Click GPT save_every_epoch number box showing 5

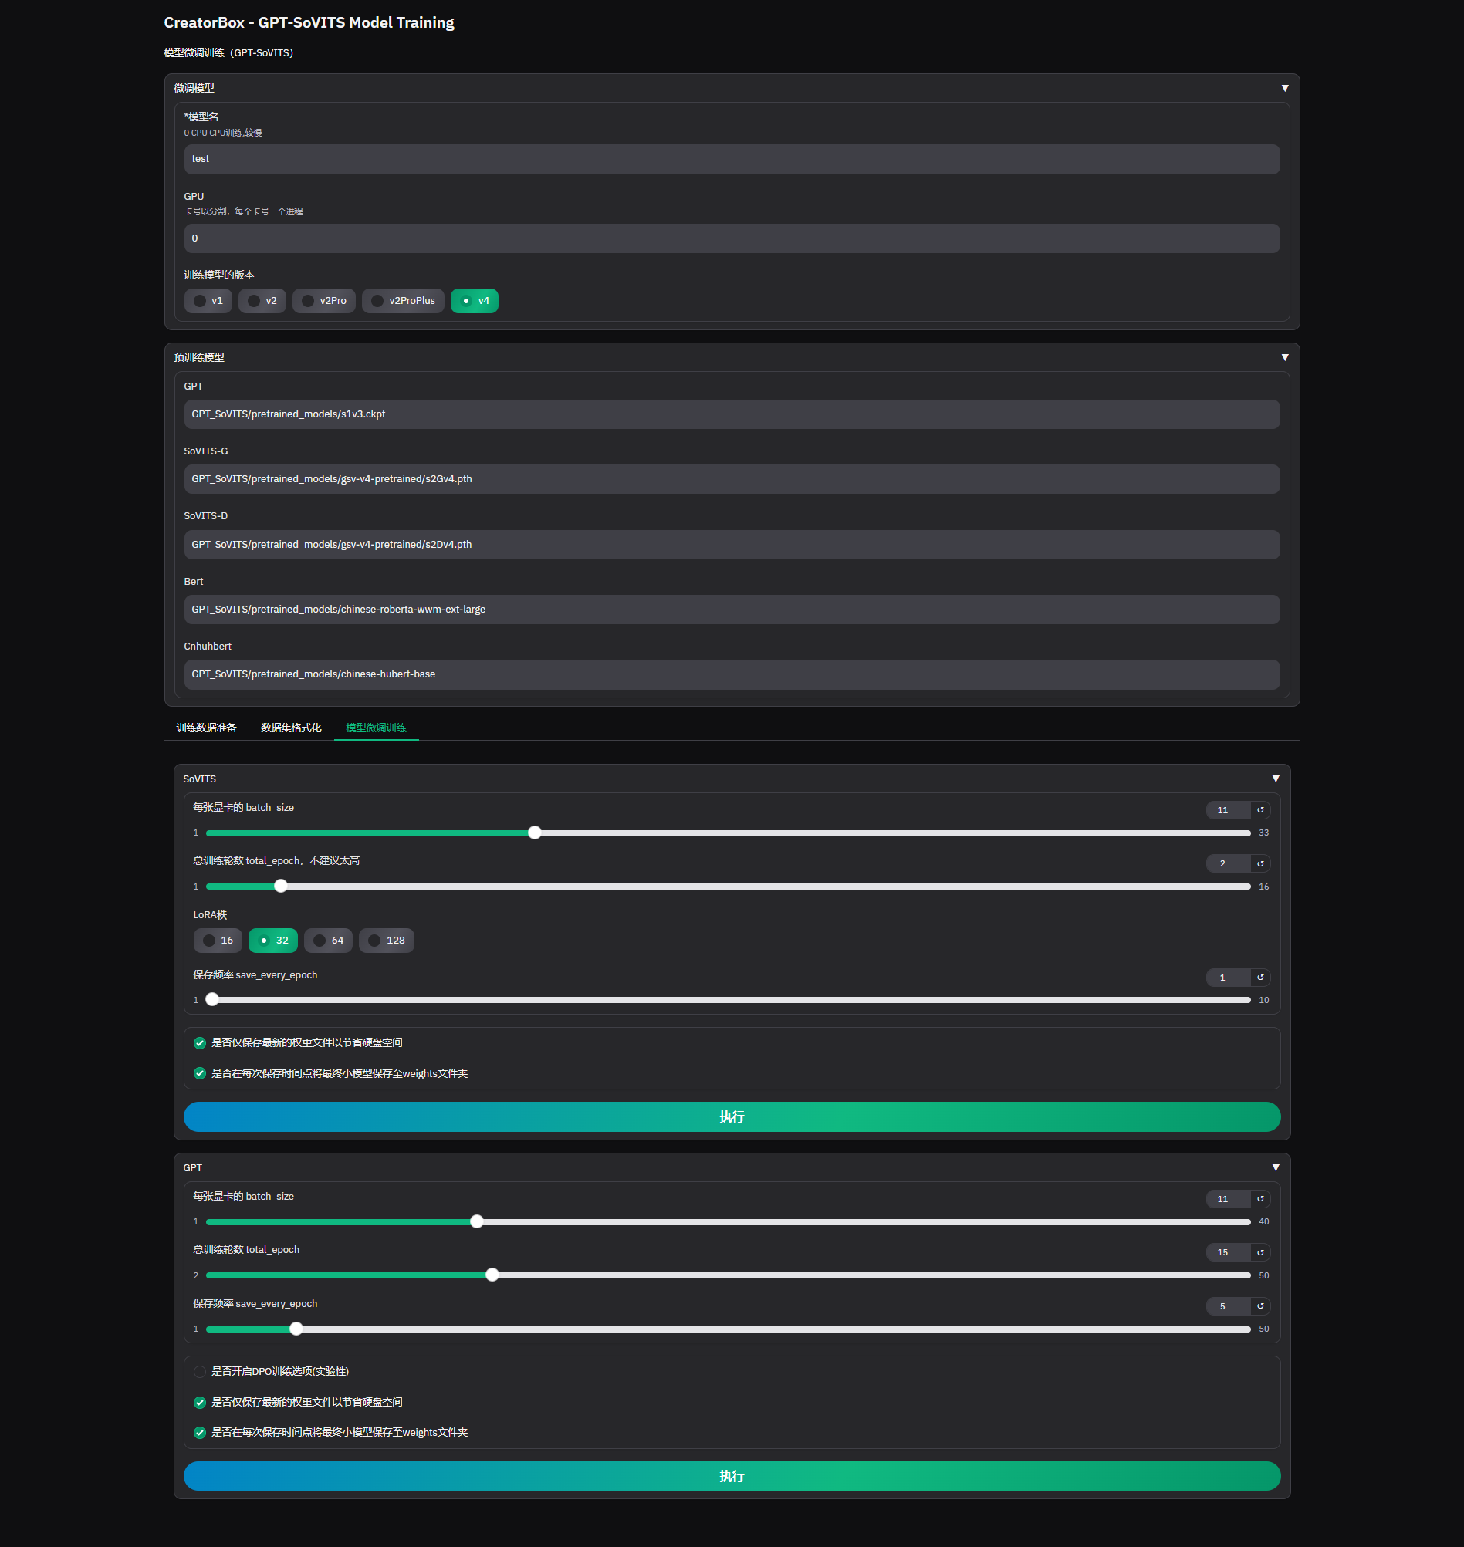(1229, 1305)
